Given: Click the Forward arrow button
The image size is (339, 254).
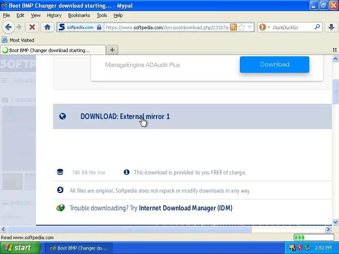Looking at the screenshot, I should point(19,27).
